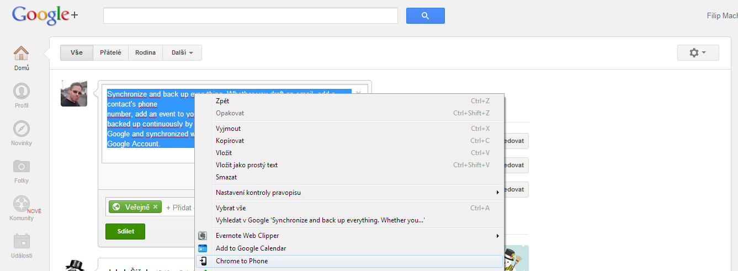The width and height of the screenshot is (738, 271).
Task: Remove the Veřejně circle chip
Action: (x=155, y=207)
